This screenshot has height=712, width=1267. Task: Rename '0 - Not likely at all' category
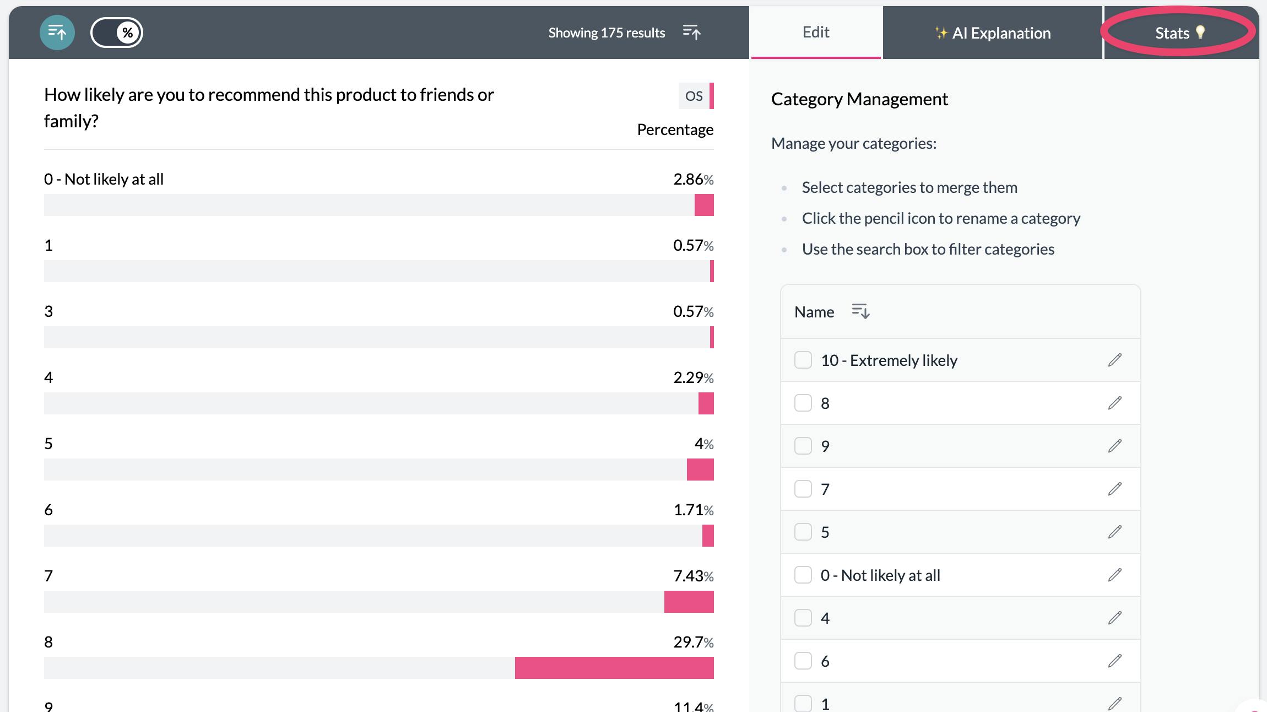point(1115,575)
